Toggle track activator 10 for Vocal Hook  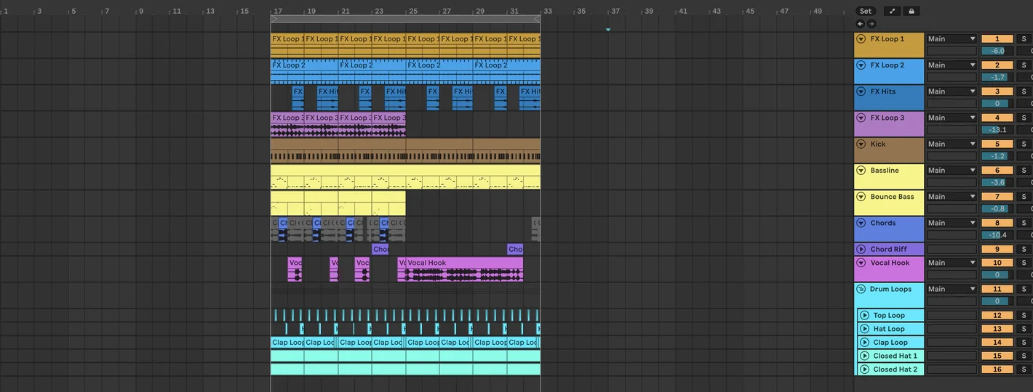(997, 263)
